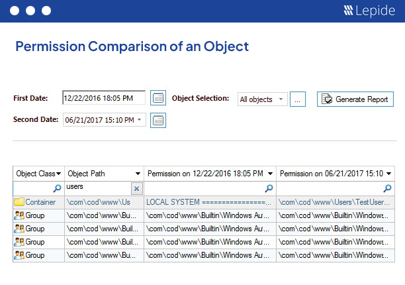This screenshot has width=405, height=285.
Task: Open object browse ellipsis button
Action: pos(298,99)
